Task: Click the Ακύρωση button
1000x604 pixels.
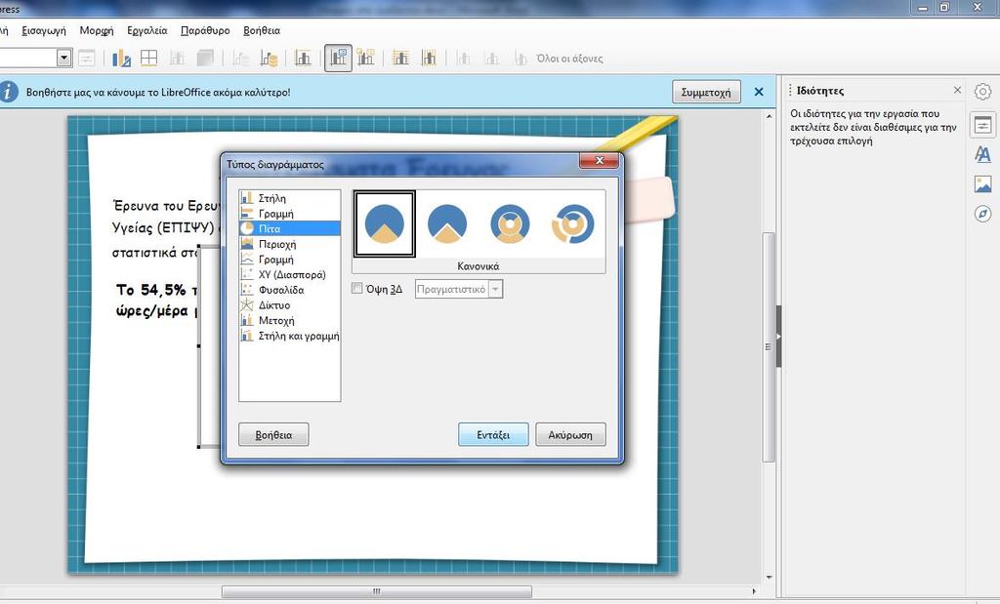Action: coord(570,434)
